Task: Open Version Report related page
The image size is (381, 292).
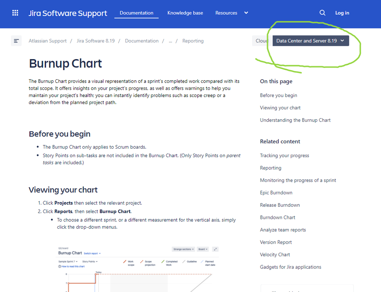Action: (276, 242)
